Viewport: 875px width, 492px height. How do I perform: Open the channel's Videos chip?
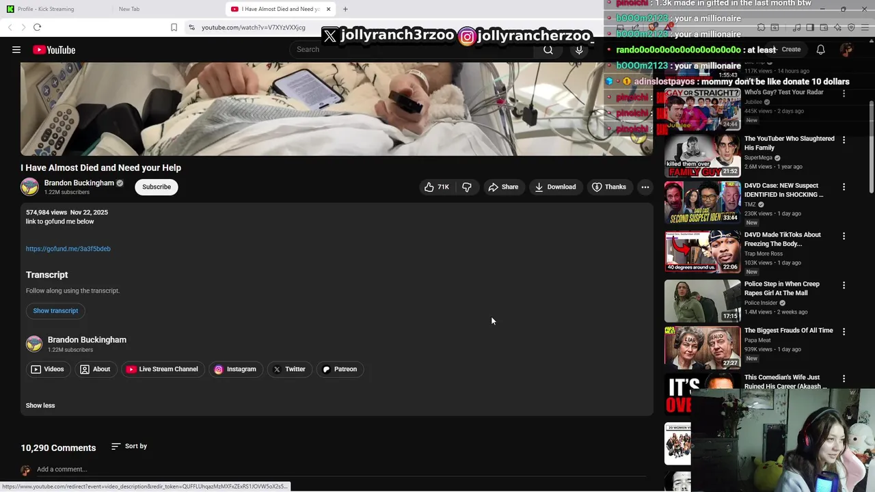47,369
